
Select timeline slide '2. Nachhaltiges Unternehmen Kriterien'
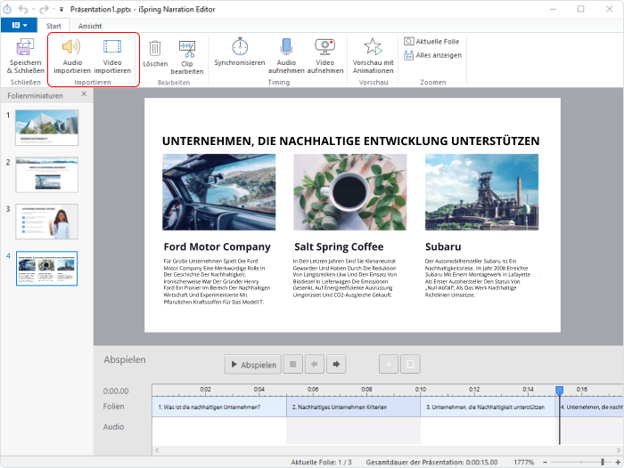pyautogui.click(x=353, y=407)
